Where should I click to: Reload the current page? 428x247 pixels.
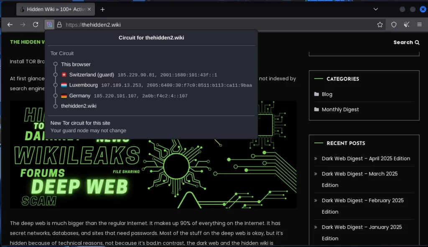coord(36,25)
